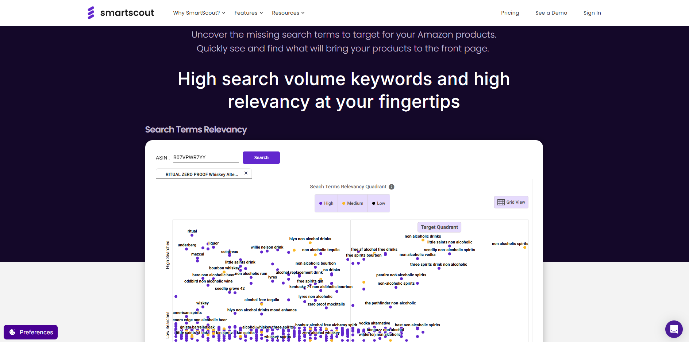This screenshot has height=342, width=689.
Task: Click 'american spirits' keyword label
Action: click(x=187, y=312)
